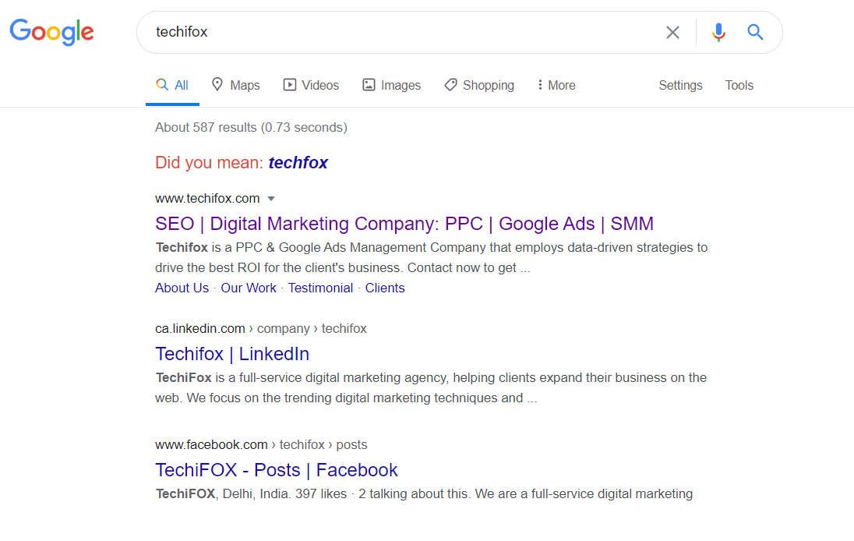Click the ca.linkedin.com breadcrumb URL
This screenshot has height=541, width=854.
tap(261, 328)
